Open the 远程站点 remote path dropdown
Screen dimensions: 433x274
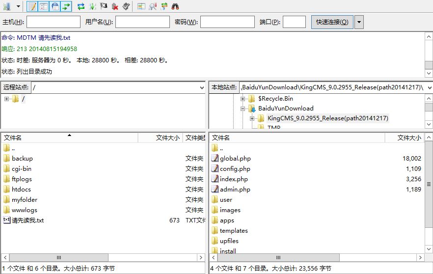coord(202,87)
